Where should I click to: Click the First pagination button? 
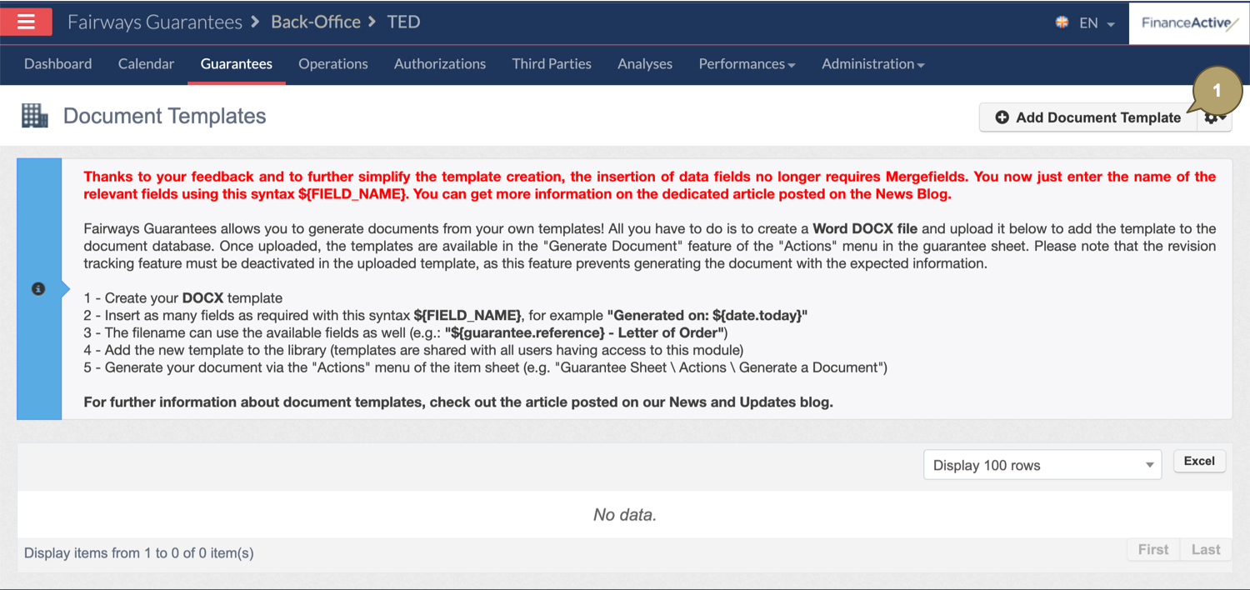click(x=1152, y=549)
